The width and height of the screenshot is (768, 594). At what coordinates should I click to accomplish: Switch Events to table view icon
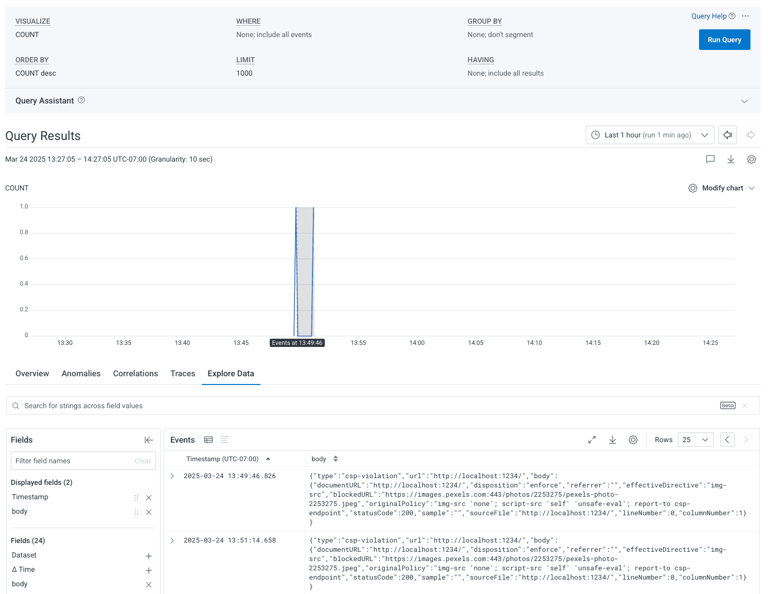pos(208,440)
